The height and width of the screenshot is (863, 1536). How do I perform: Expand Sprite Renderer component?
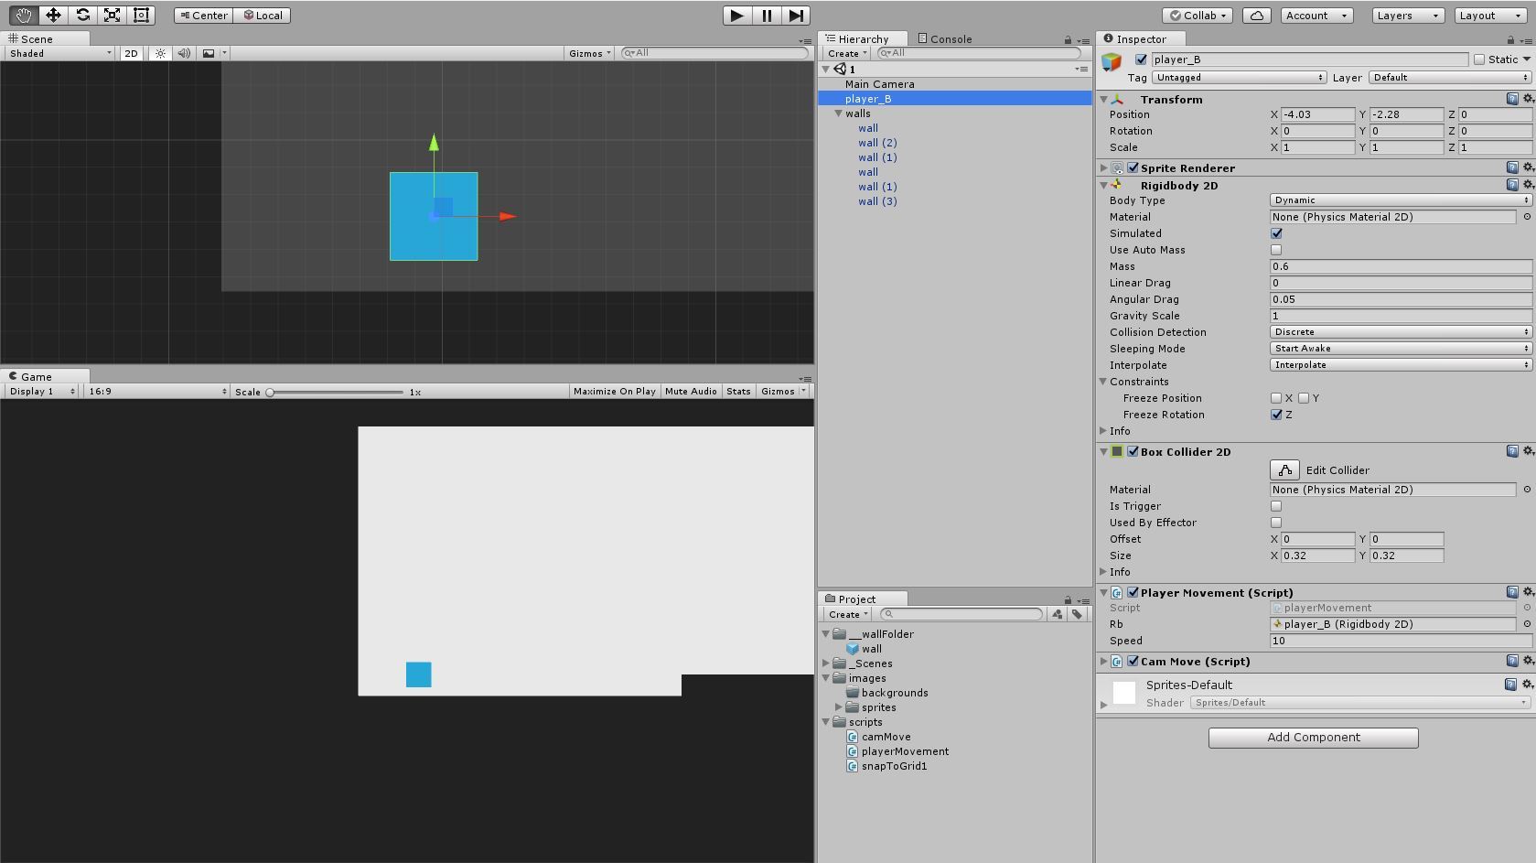[x=1104, y=168]
